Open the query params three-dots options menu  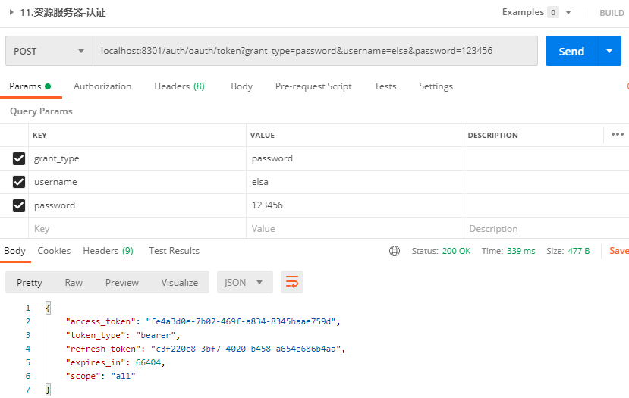pyautogui.click(x=617, y=134)
